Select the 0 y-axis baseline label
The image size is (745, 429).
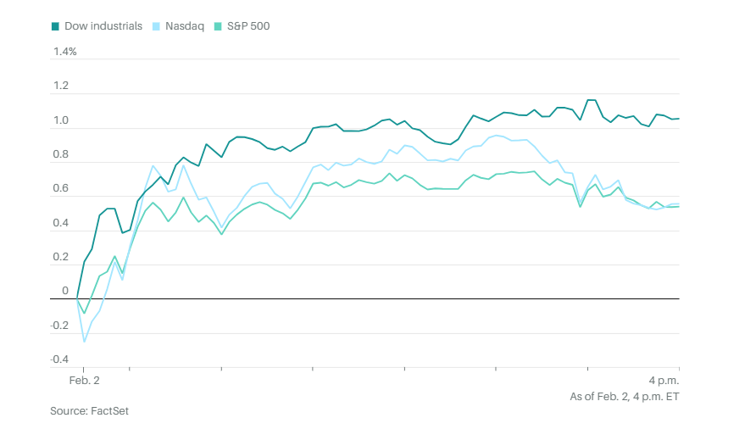pyautogui.click(x=64, y=291)
